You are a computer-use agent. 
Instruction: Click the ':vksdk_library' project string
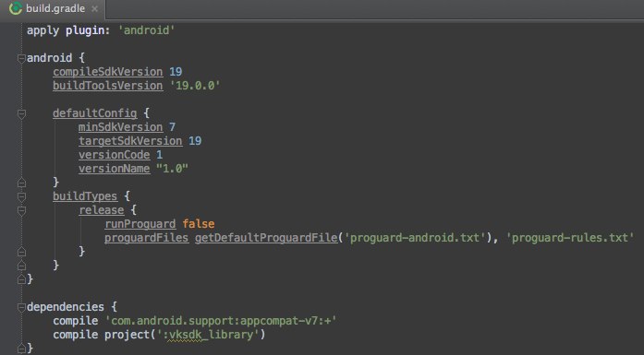(x=208, y=335)
